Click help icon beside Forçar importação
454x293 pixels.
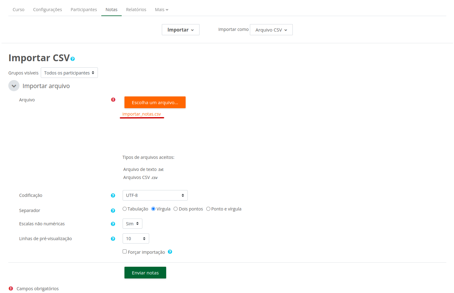[x=170, y=252]
